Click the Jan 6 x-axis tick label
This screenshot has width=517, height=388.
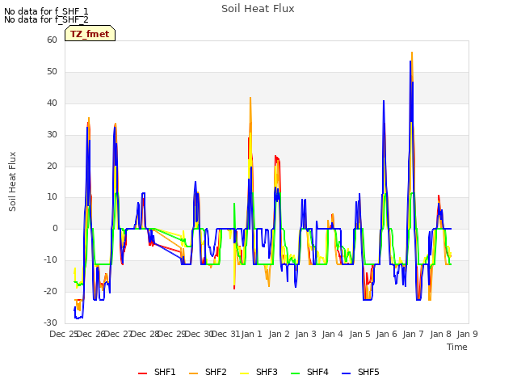(x=386, y=334)
